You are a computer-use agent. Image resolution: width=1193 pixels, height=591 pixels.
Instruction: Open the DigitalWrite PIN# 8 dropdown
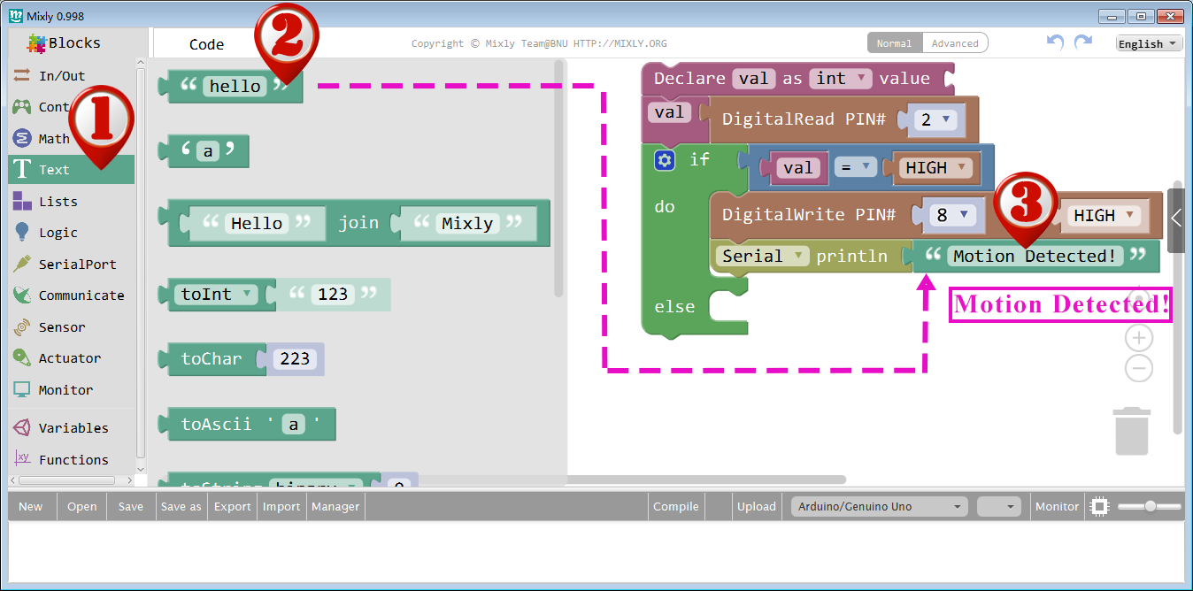pyautogui.click(x=951, y=215)
